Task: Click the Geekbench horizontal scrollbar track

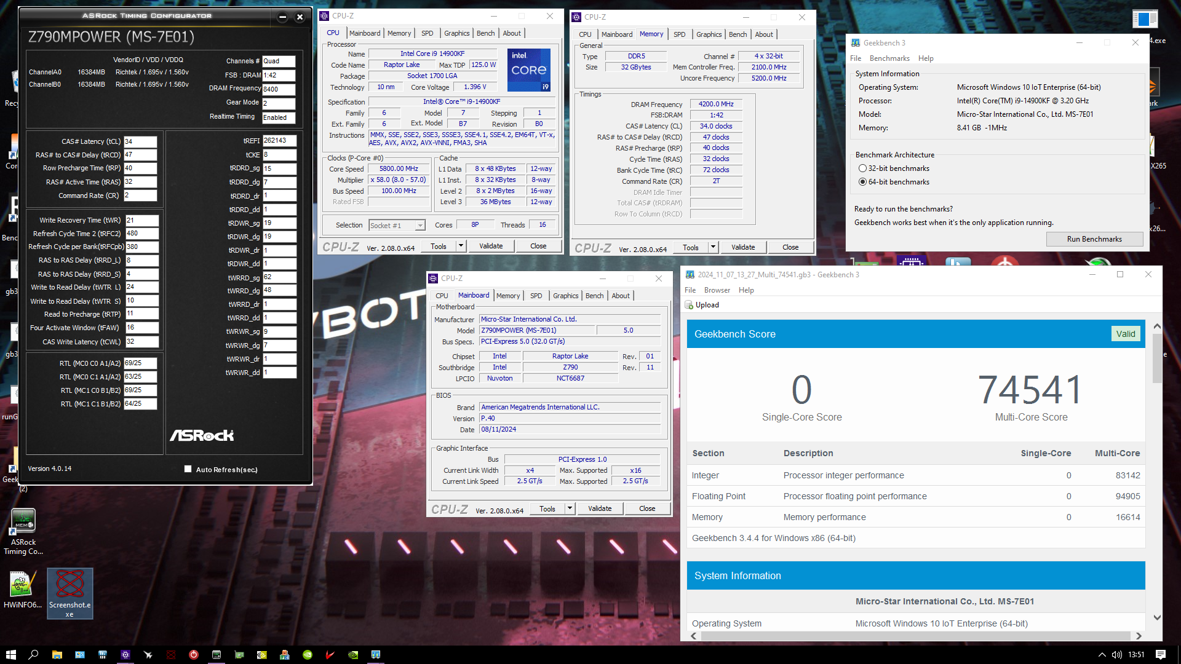Action: point(915,636)
